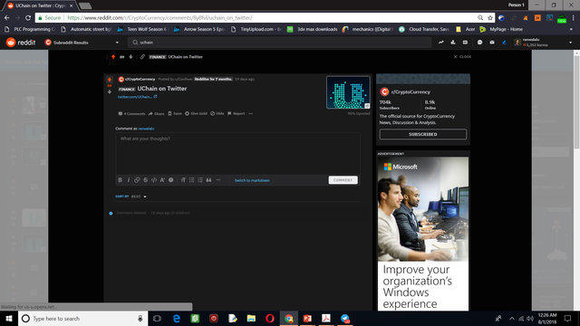Open the MyPage - Home bookmark
Screen dimensions: 580x326
[x=501, y=29]
